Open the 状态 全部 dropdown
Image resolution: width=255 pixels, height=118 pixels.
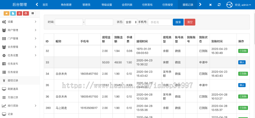pos(131,22)
